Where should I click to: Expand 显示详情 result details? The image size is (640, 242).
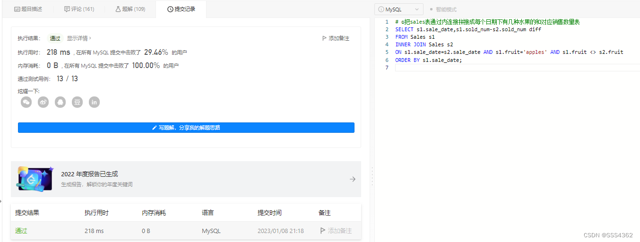tap(79, 38)
